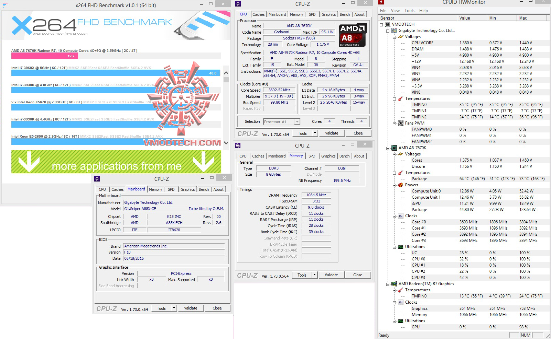Open the CPU tab in the Mainboard CPU-Z window

point(102,189)
